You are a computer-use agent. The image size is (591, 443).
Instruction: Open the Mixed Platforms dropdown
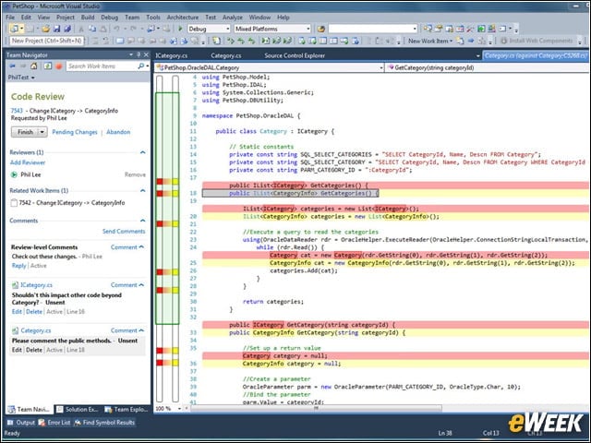308,29
